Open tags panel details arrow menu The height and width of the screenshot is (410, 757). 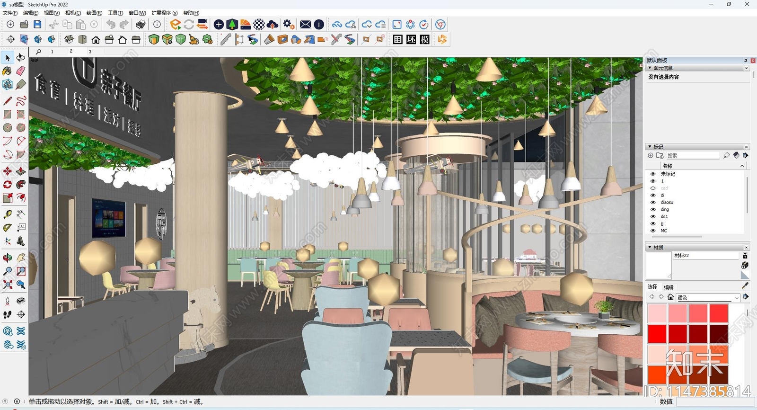tap(746, 155)
